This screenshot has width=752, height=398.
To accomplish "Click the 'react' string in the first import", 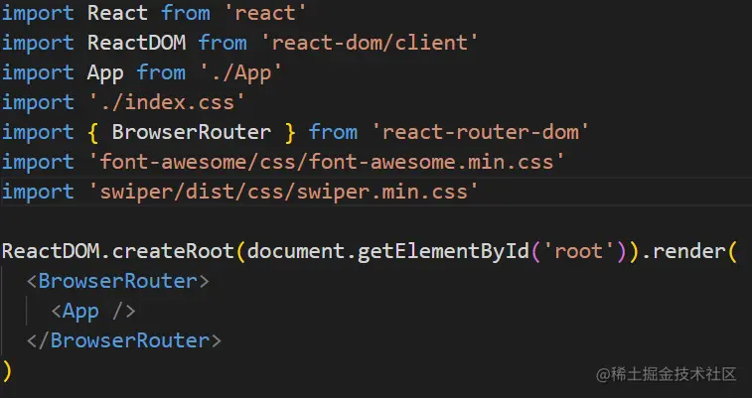I will click(x=264, y=13).
